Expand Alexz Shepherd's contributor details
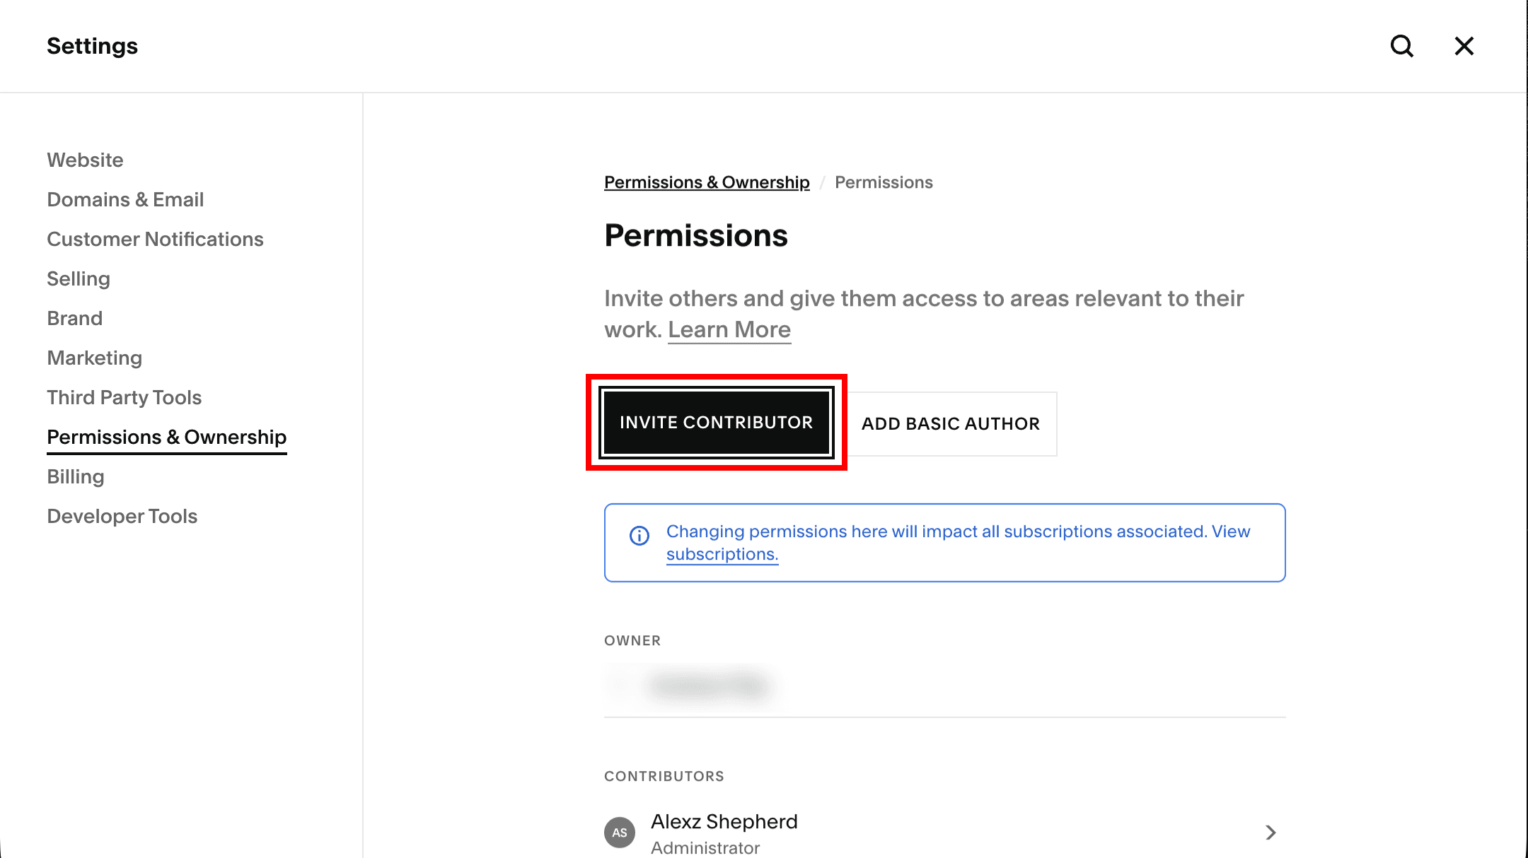1528x858 pixels. tap(1271, 833)
